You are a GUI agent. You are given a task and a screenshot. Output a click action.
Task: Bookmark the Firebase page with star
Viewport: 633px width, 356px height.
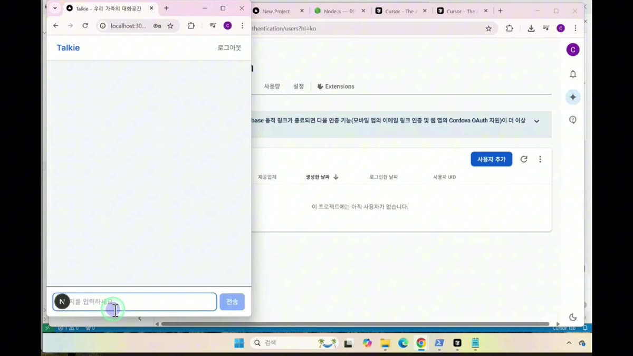click(488, 28)
